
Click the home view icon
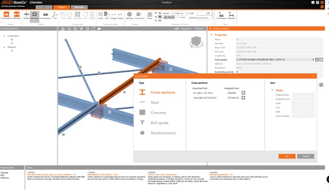[x=63, y=29]
